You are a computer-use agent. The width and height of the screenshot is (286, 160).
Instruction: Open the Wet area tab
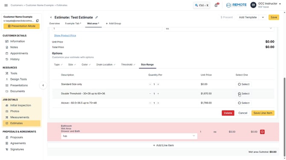pyautogui.click(x=93, y=23)
